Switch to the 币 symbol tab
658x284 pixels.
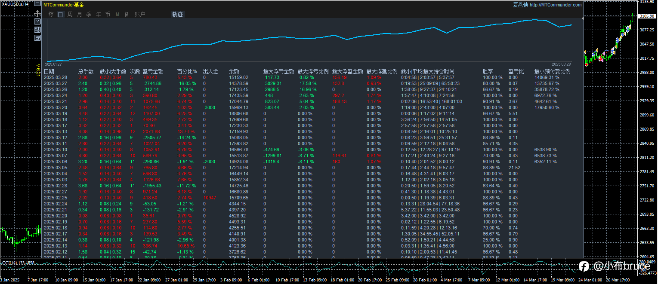pyautogui.click(x=108, y=14)
